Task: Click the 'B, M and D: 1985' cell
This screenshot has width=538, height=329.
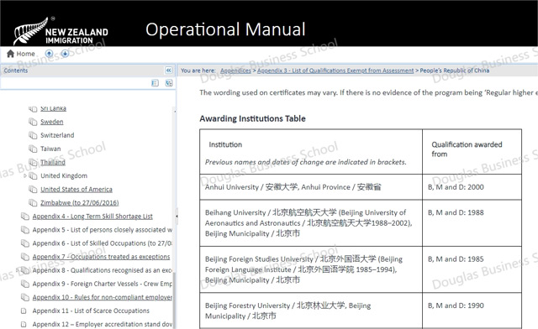Action: [x=472, y=269]
